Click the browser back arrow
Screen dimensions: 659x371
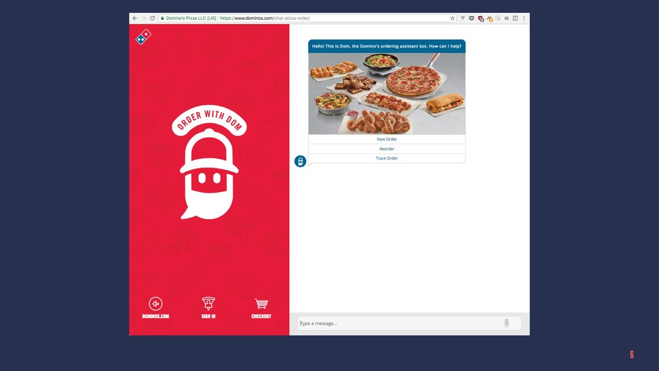pos(135,18)
